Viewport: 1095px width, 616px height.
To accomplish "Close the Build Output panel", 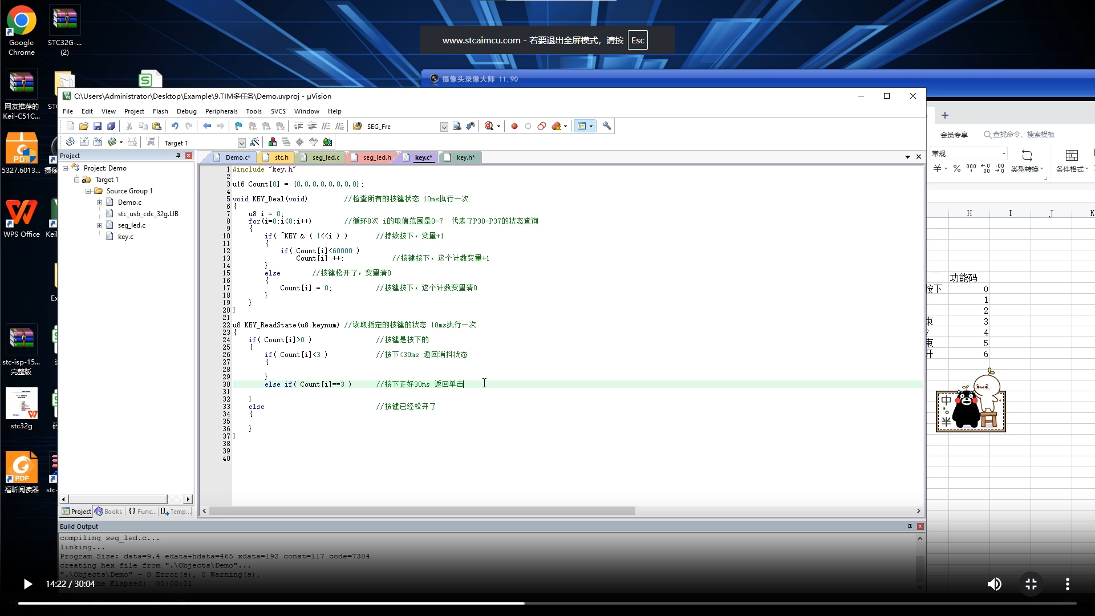I will pyautogui.click(x=920, y=526).
